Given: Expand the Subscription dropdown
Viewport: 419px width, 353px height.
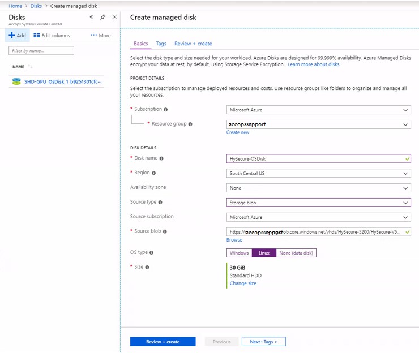Looking at the screenshot, I should click(x=319, y=110).
